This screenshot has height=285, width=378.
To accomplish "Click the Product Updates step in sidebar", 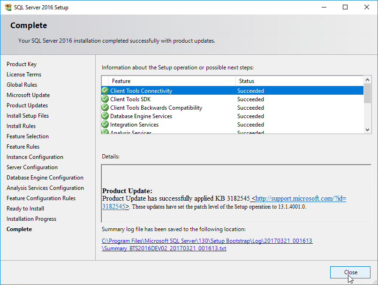I will pos(27,105).
